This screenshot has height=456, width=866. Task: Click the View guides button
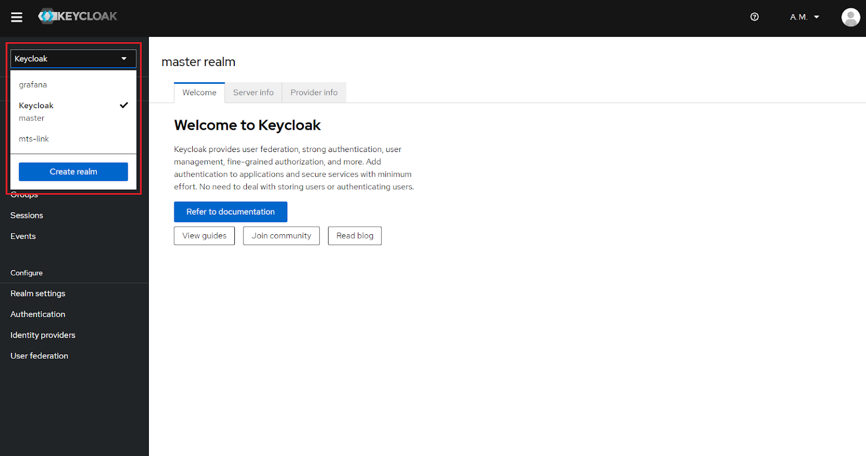[204, 236]
